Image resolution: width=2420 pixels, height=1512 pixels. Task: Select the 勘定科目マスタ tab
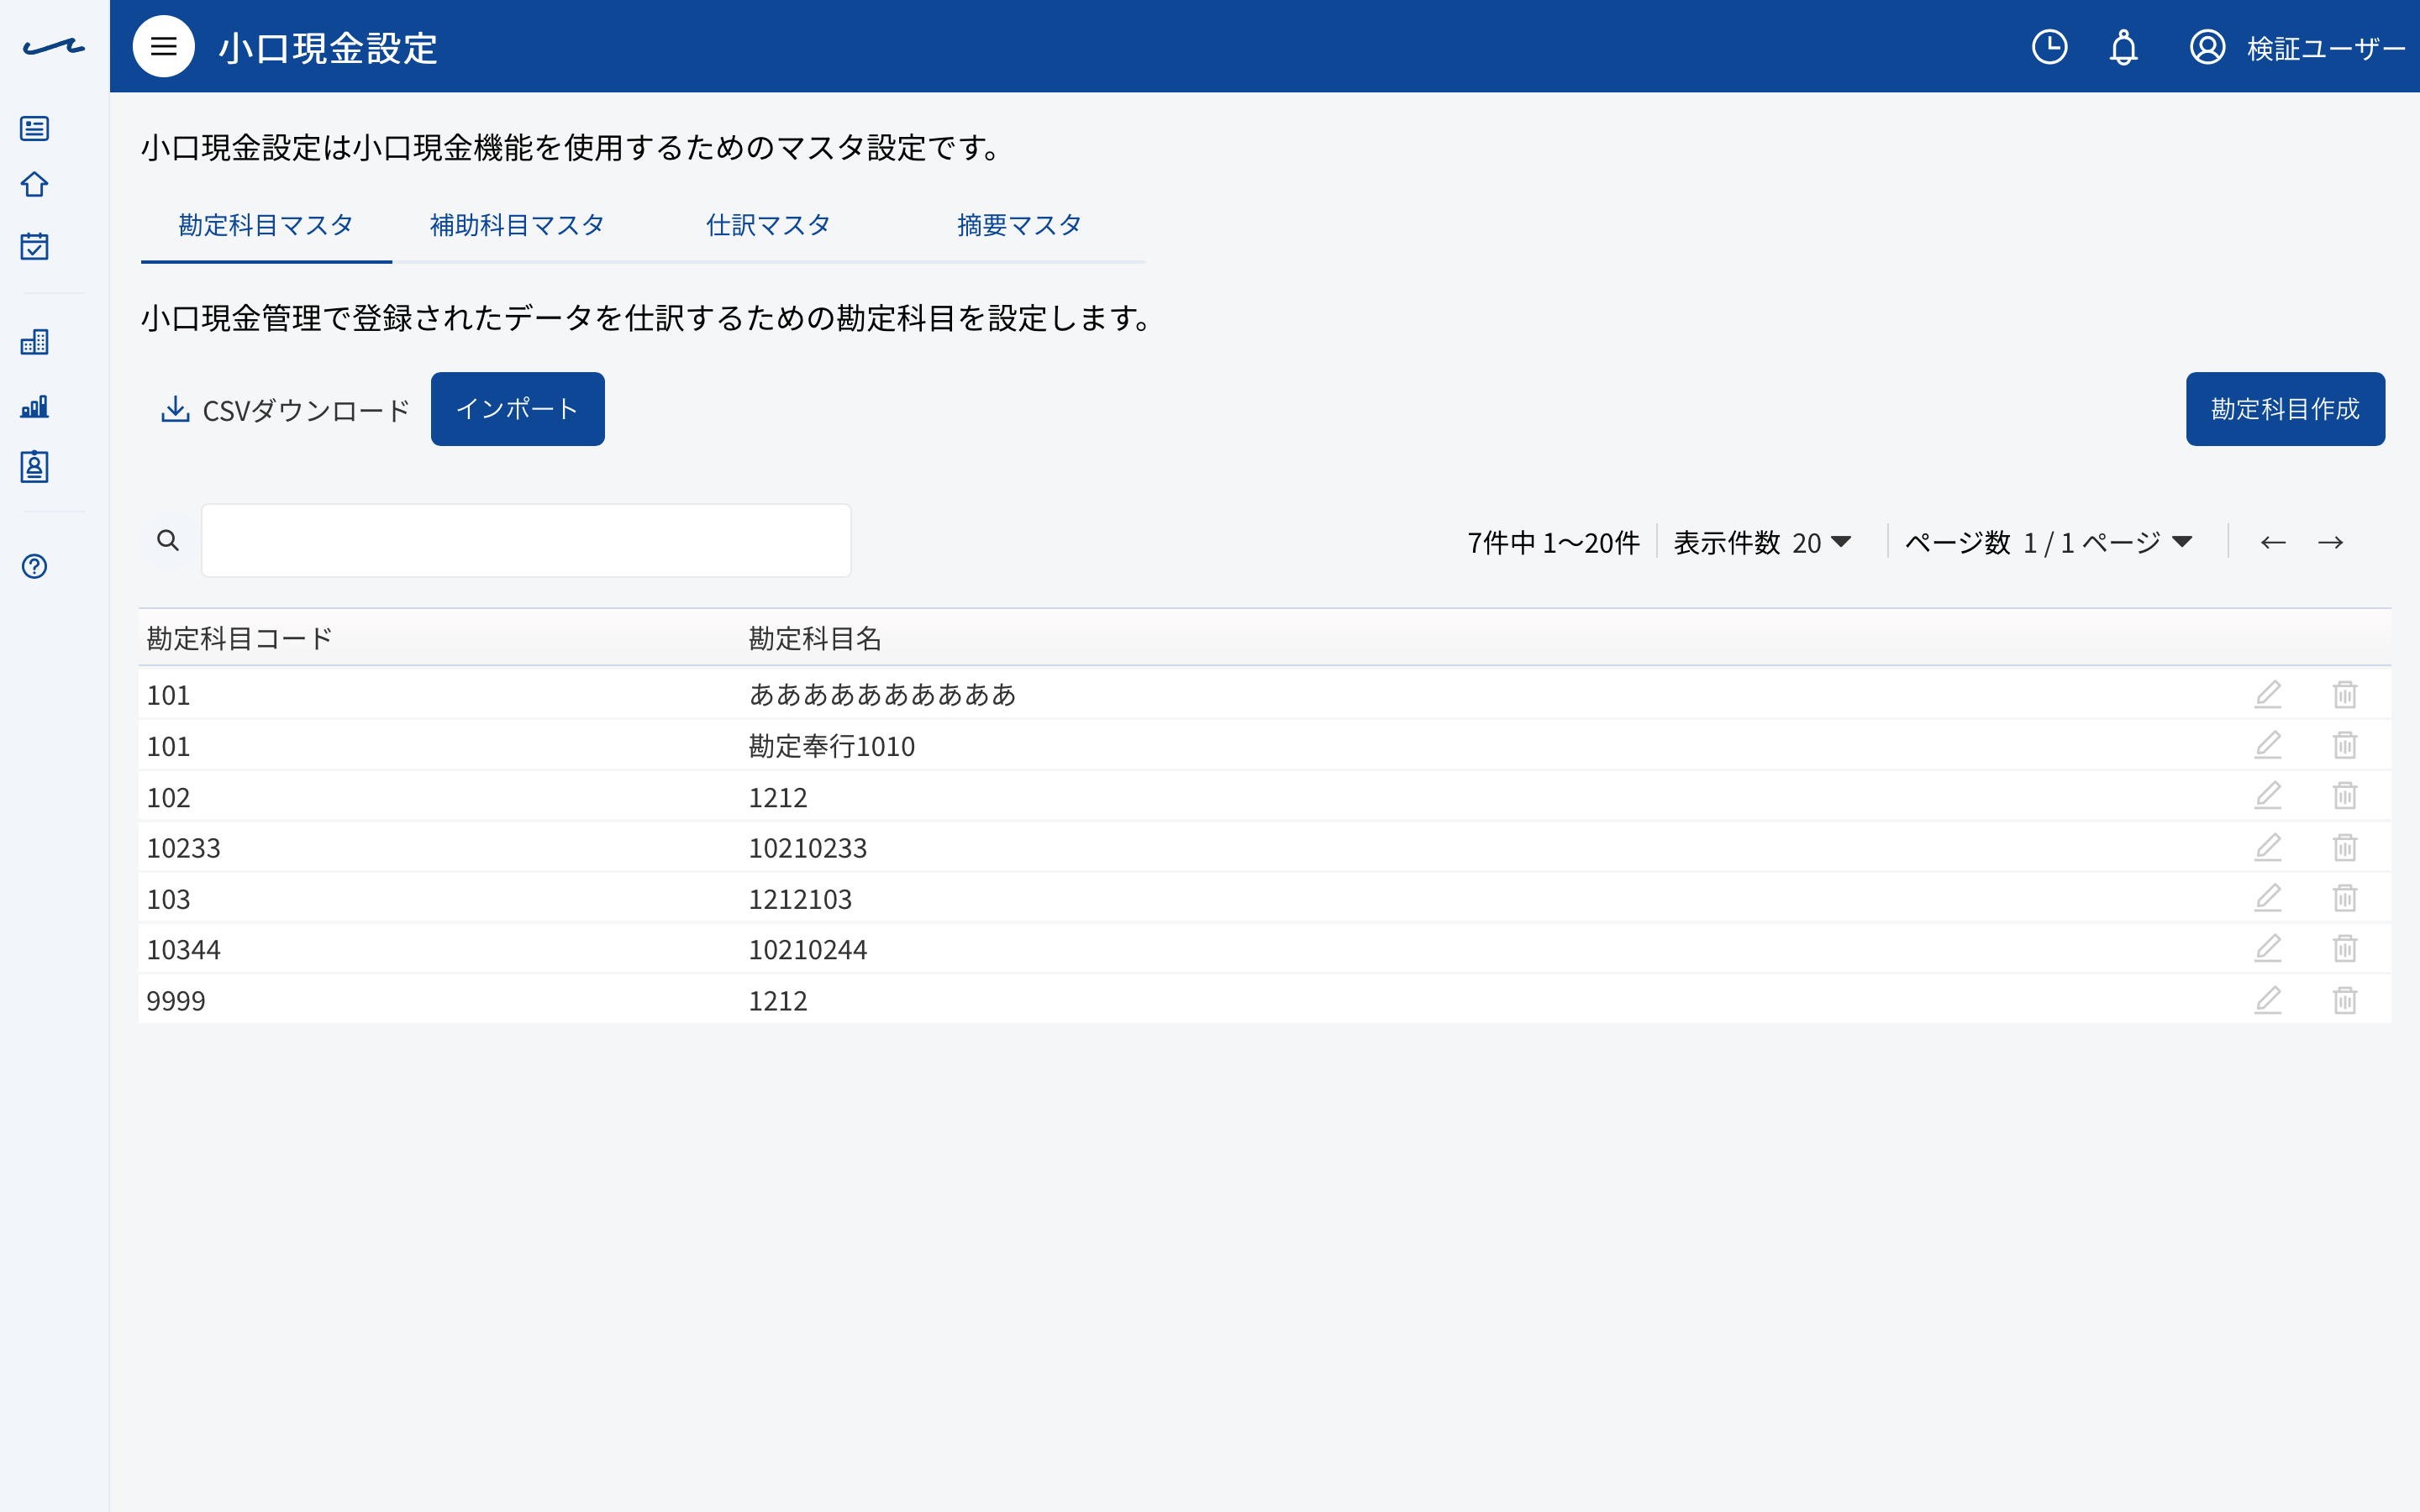[266, 225]
